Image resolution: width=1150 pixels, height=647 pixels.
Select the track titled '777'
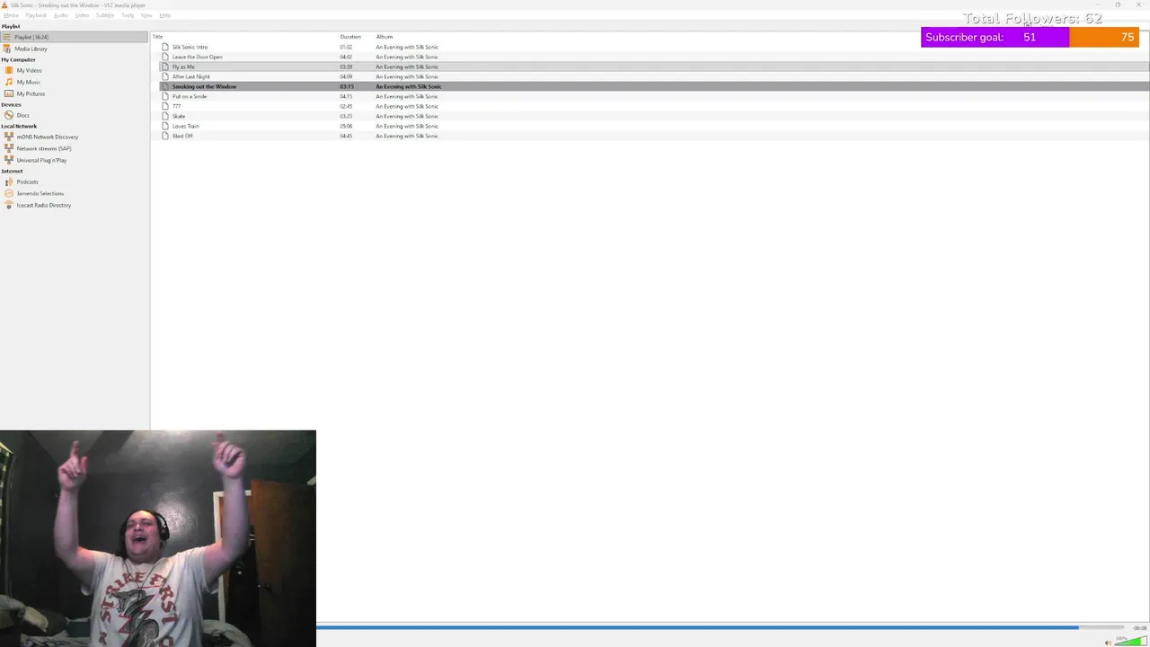tap(176, 106)
